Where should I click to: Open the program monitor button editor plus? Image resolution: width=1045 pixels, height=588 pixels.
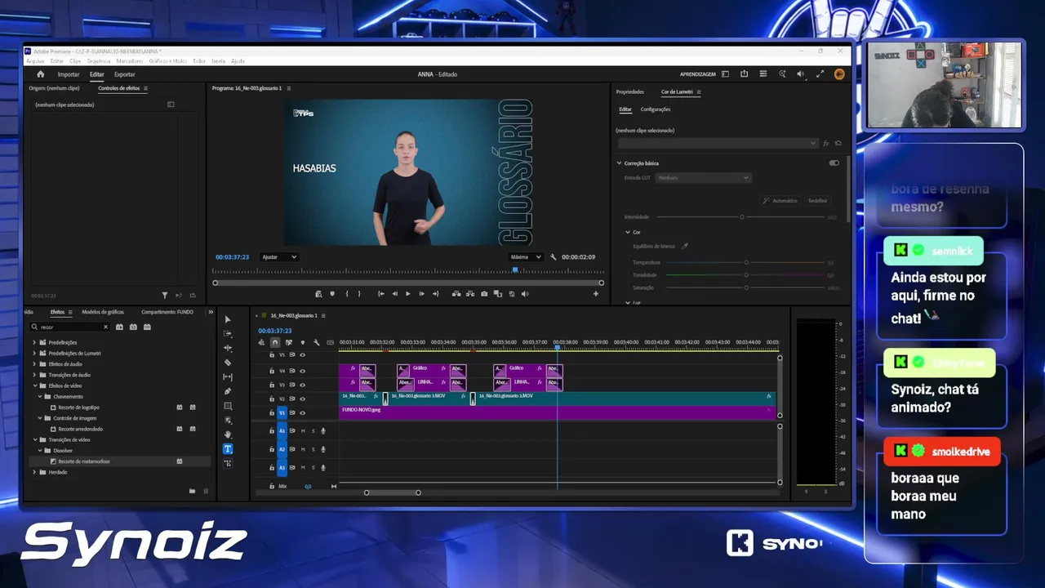596,294
